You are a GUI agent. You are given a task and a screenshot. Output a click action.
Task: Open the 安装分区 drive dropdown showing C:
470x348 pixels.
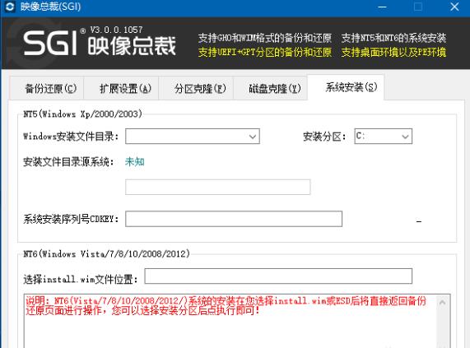point(383,137)
